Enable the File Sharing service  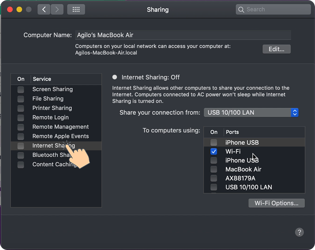point(21,98)
